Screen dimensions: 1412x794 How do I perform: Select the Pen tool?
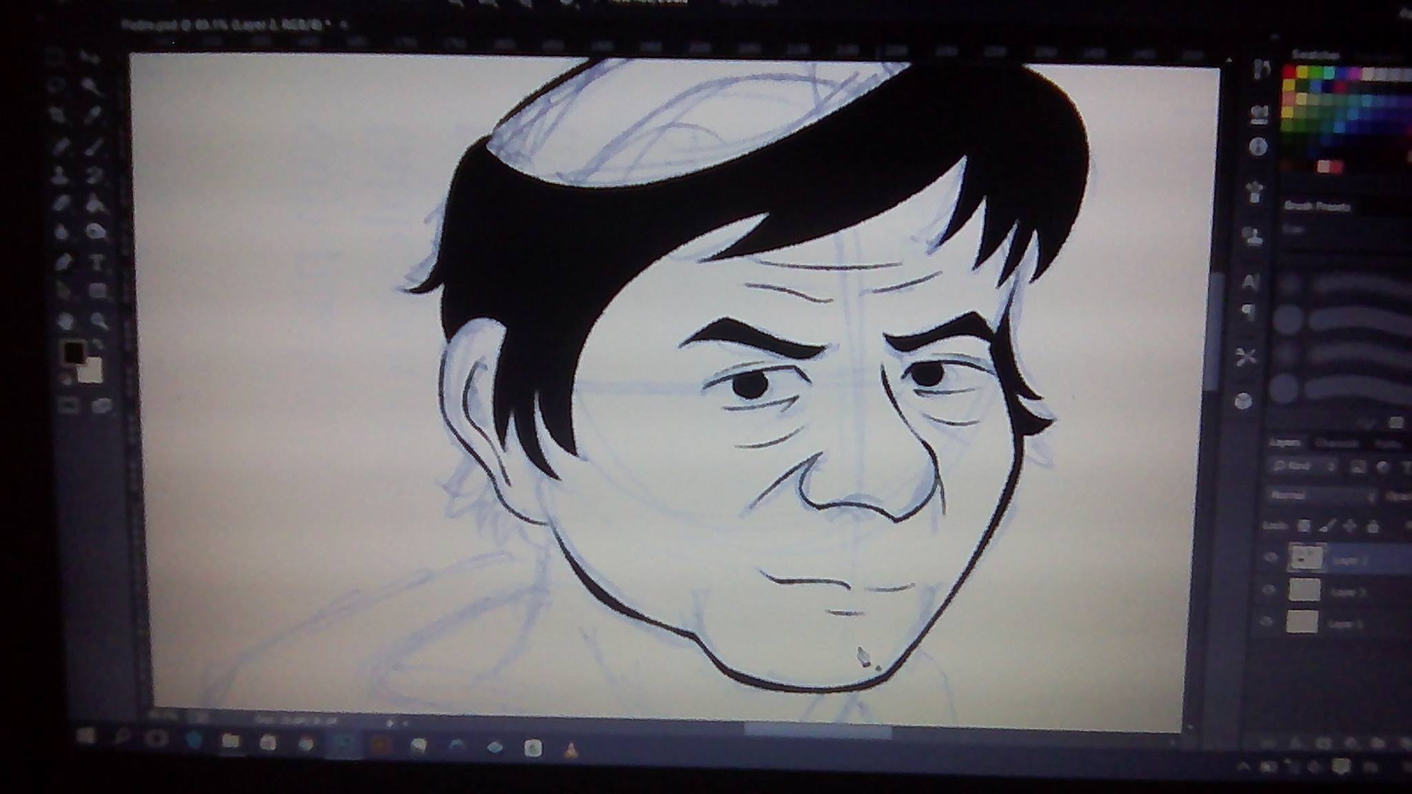click(x=62, y=262)
